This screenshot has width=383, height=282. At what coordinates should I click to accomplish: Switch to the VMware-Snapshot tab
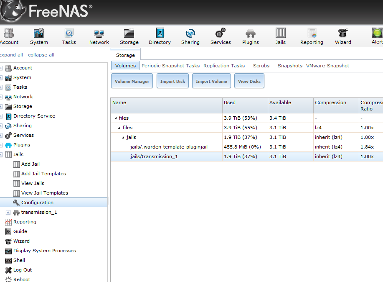327,66
